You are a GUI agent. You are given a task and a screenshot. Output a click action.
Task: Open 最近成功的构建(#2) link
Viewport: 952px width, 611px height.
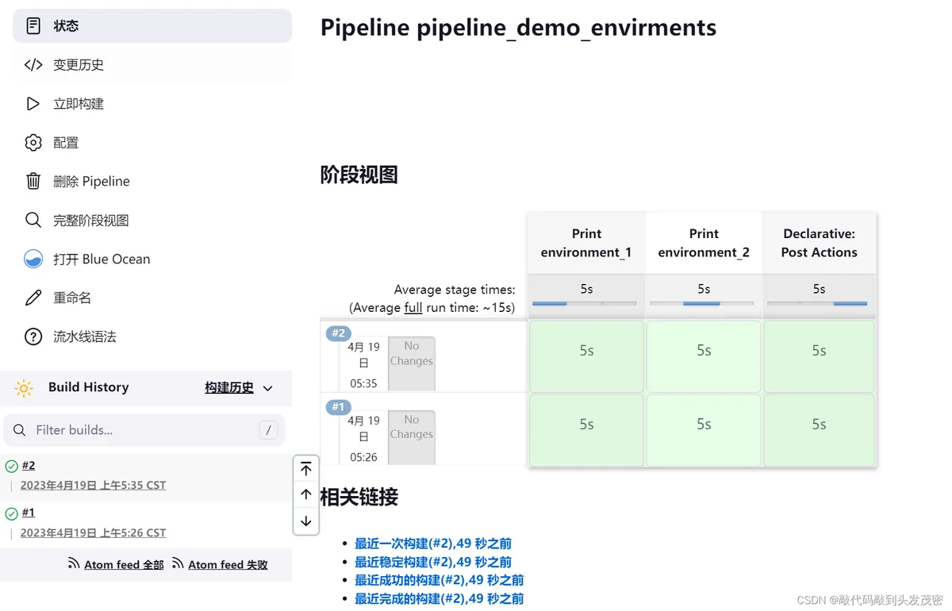coord(440,580)
